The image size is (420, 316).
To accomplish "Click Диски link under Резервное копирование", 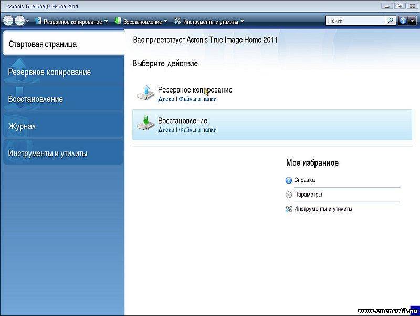I will (x=166, y=99).
